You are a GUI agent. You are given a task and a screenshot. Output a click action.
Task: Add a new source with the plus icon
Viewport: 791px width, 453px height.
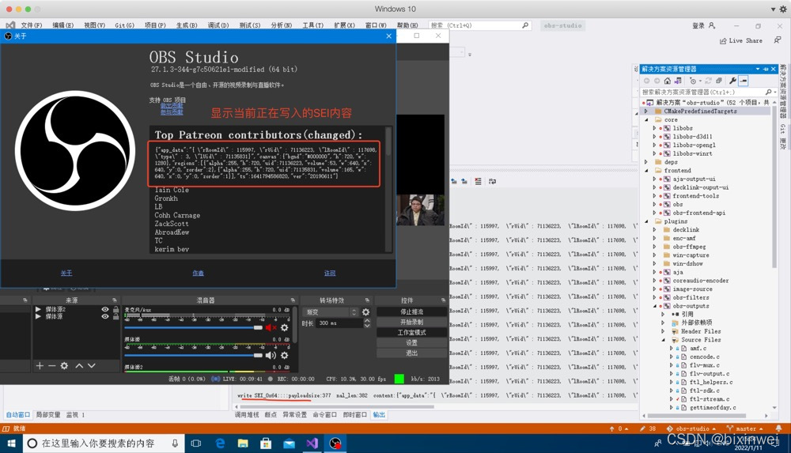click(40, 366)
